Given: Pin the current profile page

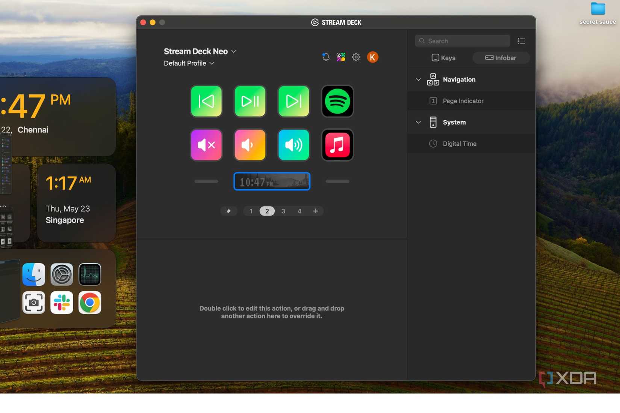Looking at the screenshot, I should coord(228,211).
